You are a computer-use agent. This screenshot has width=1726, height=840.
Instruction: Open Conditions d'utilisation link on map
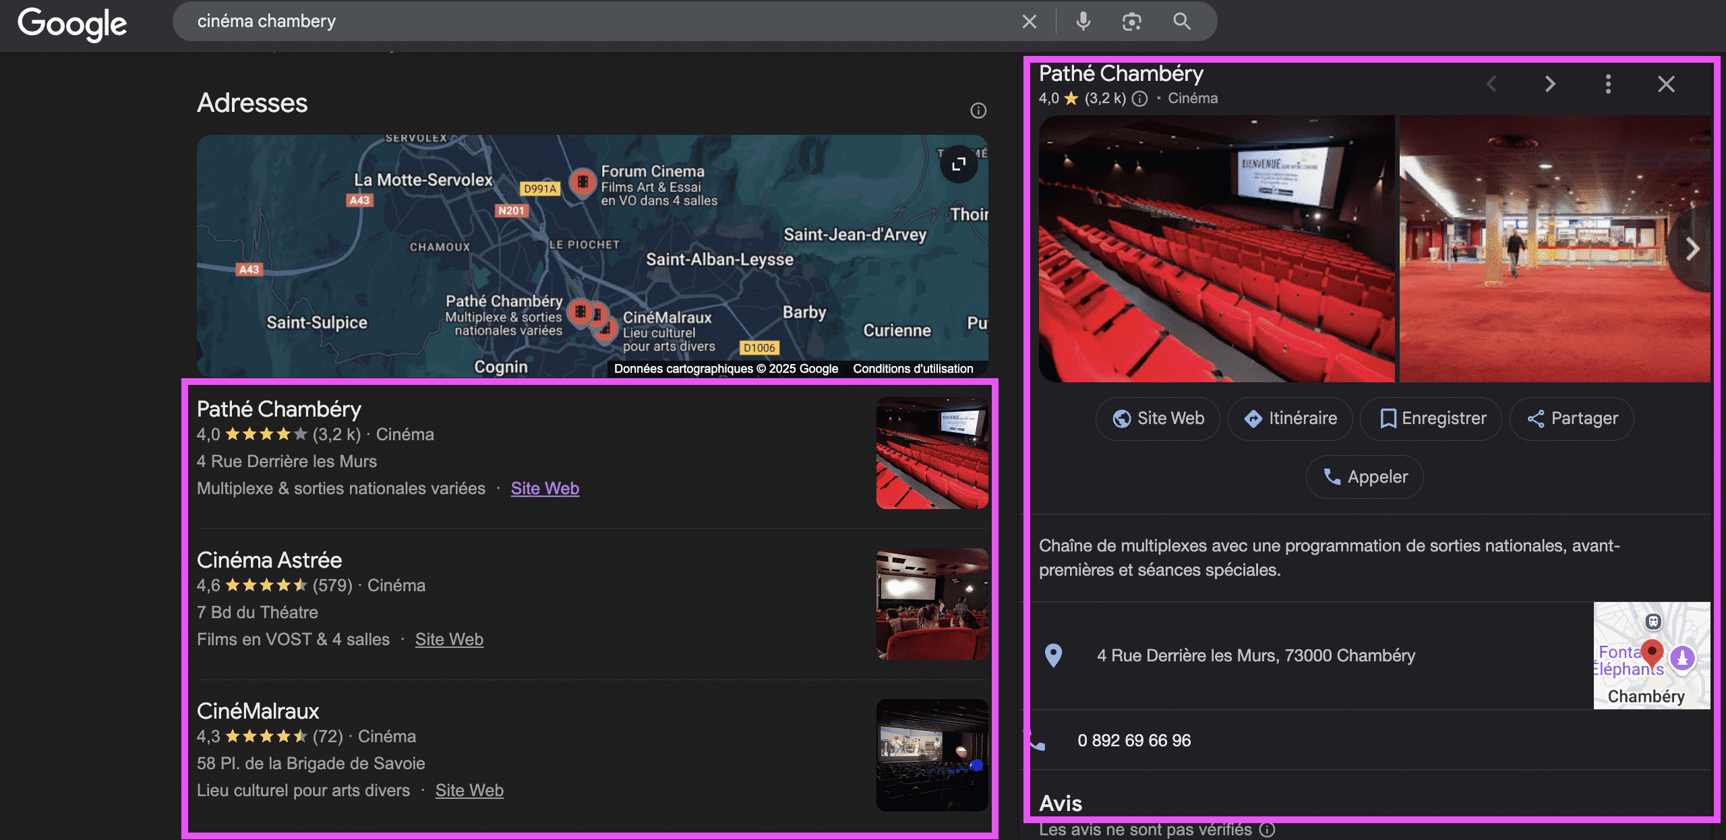(x=913, y=369)
